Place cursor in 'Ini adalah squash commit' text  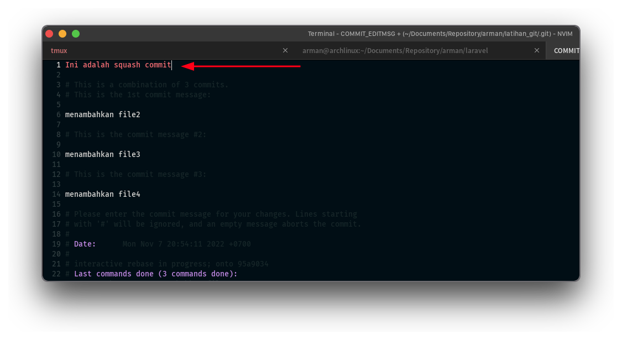point(118,65)
